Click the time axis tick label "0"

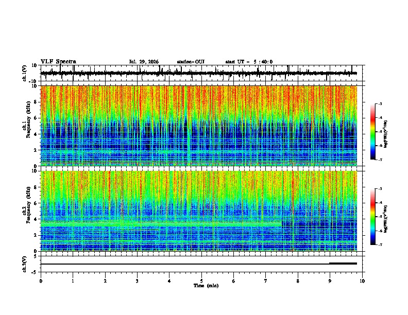point(41,281)
